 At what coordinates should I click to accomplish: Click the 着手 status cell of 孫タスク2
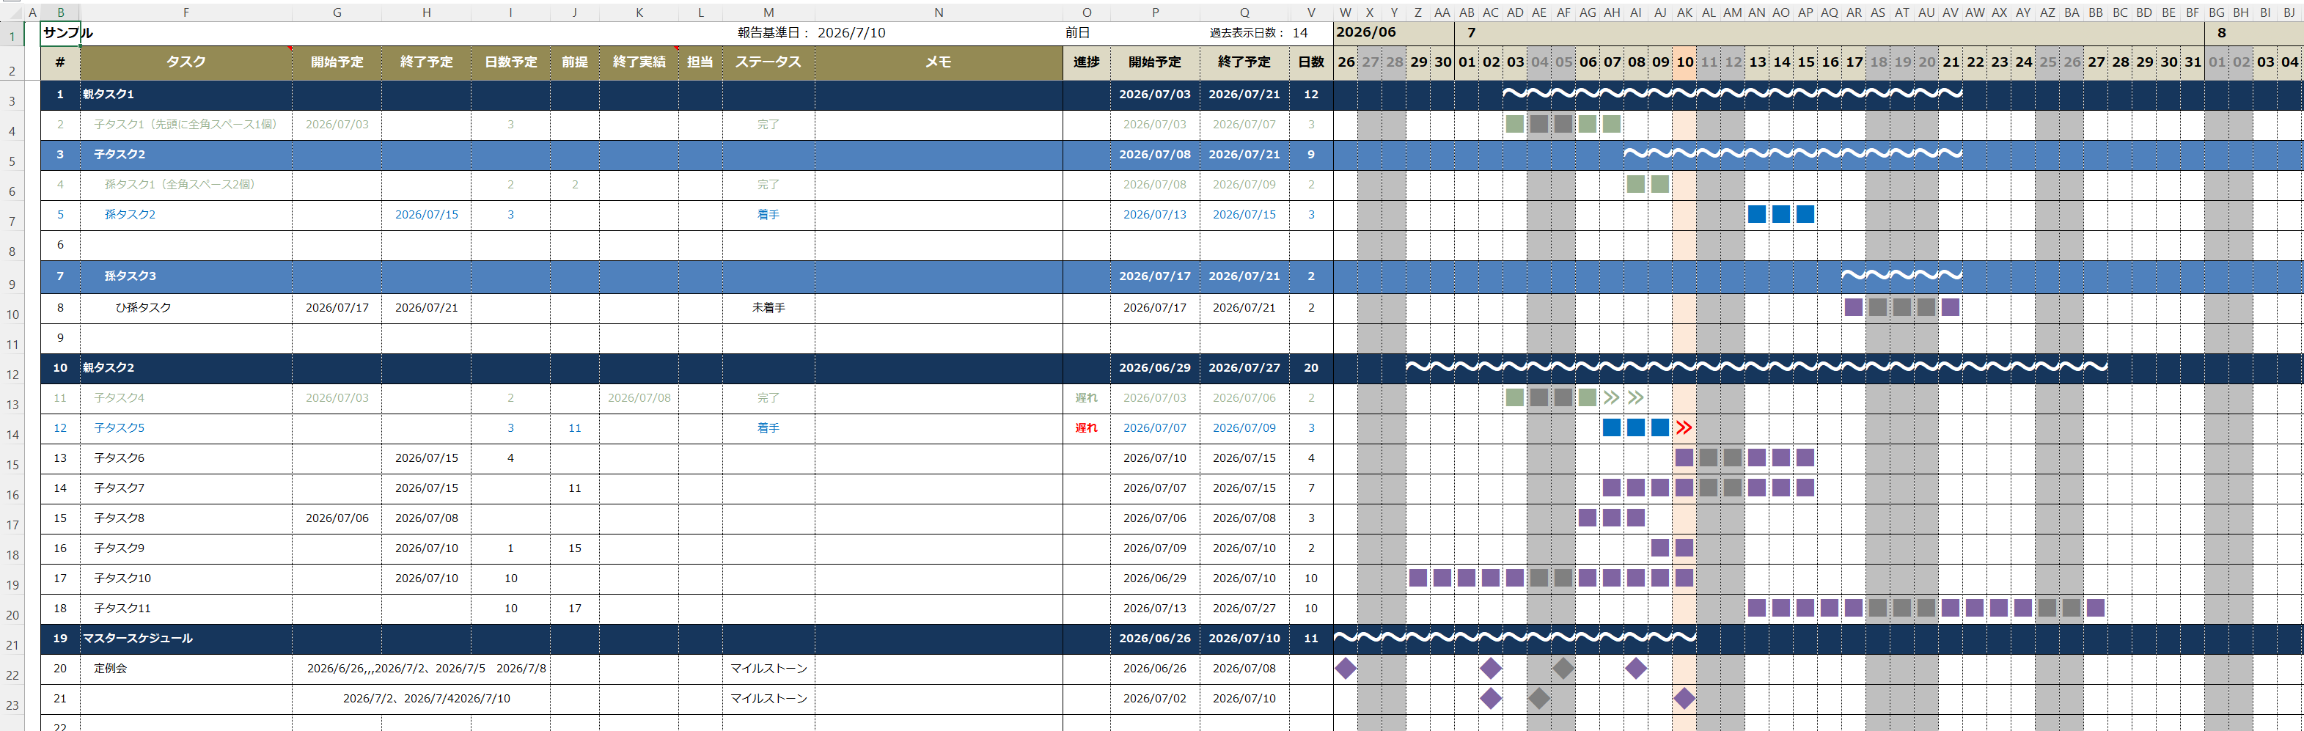tap(768, 215)
